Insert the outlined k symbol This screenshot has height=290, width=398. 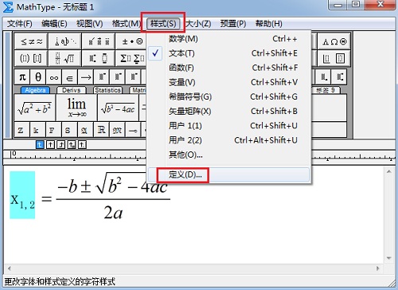pos(37,130)
